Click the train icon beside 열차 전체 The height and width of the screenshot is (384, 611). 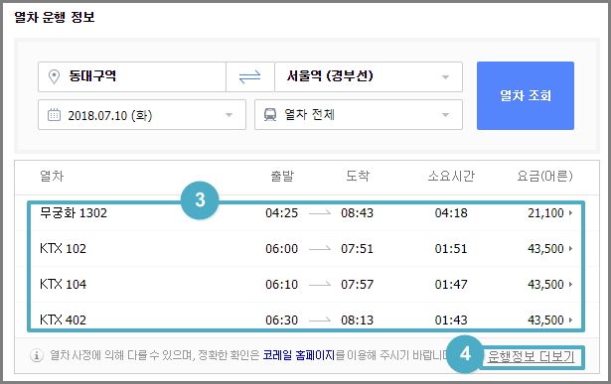coord(270,115)
